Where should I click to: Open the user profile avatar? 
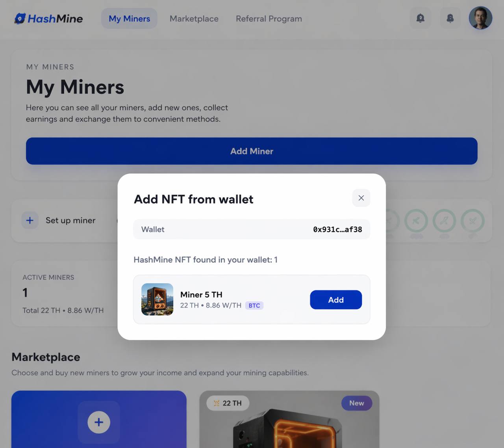pos(480,18)
